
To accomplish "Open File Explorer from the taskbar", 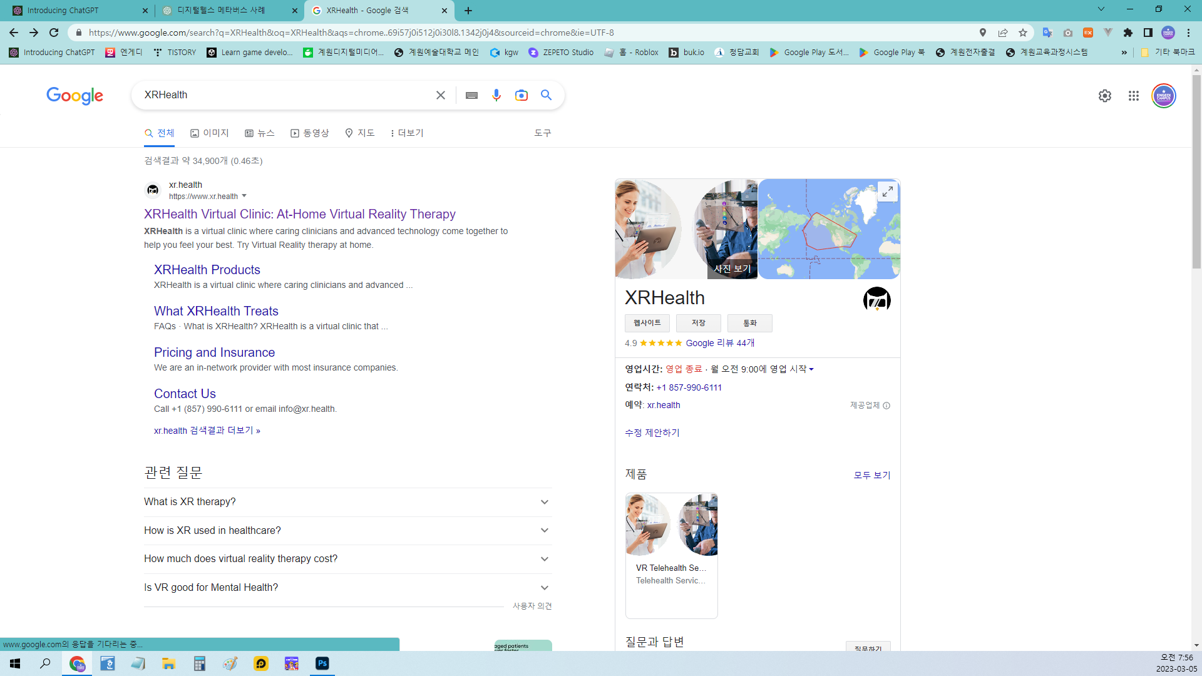I will [168, 663].
